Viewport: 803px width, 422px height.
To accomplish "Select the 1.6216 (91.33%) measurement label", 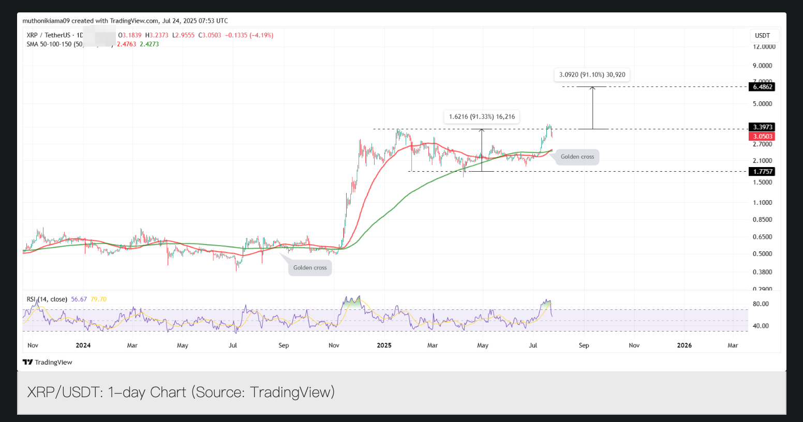I will pos(482,117).
